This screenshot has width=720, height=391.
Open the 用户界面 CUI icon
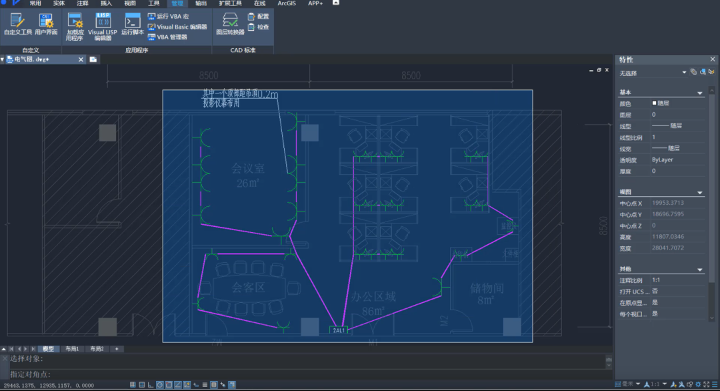[46, 24]
